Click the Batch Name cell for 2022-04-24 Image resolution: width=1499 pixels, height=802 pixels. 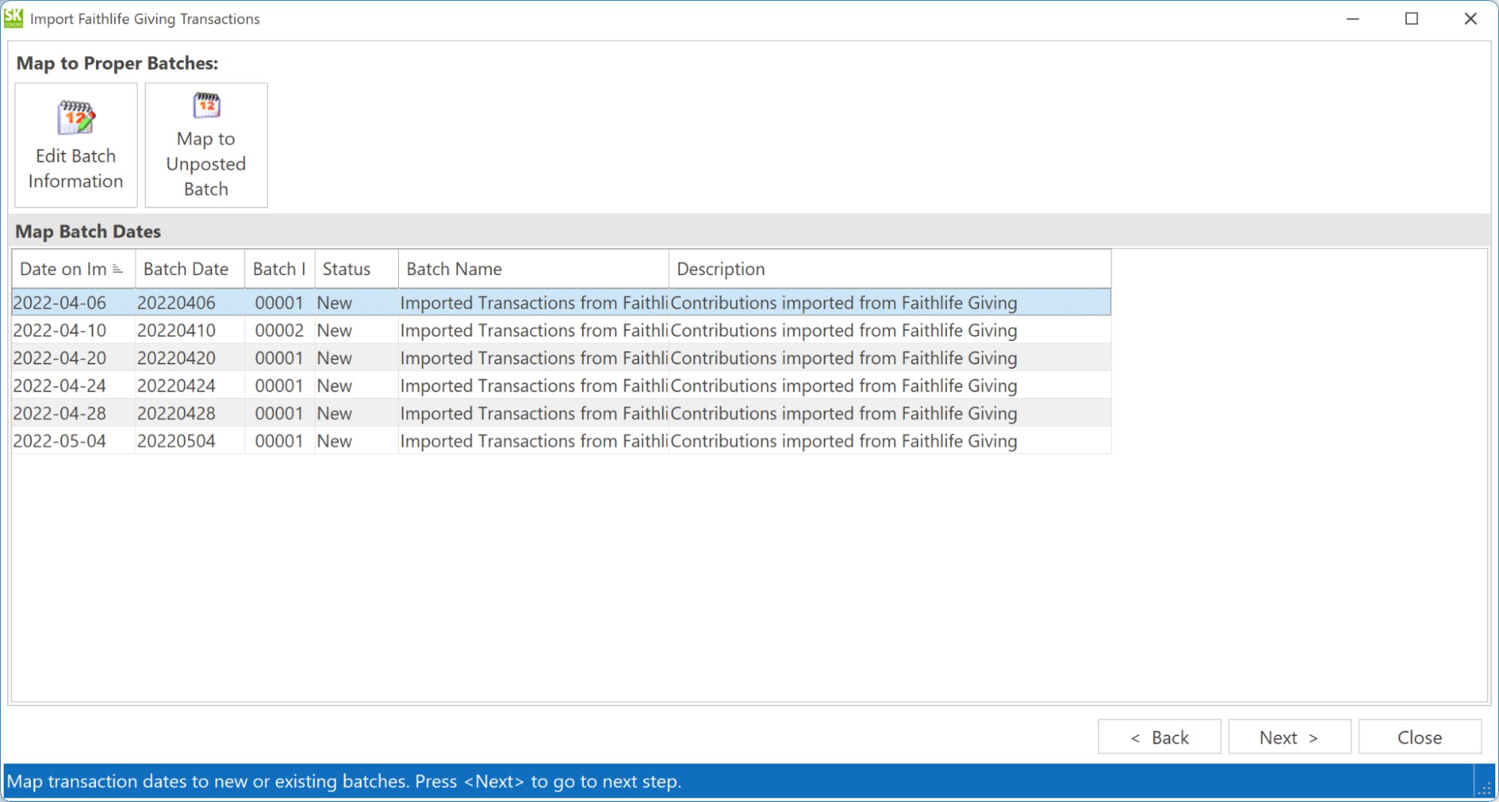[533, 386]
